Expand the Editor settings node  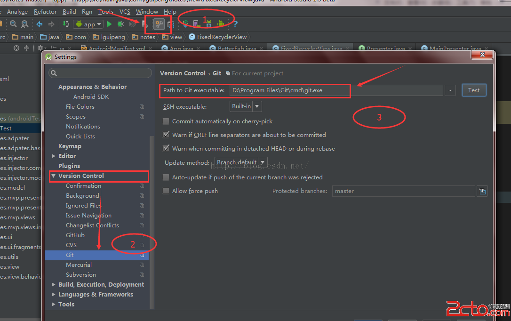(54, 156)
